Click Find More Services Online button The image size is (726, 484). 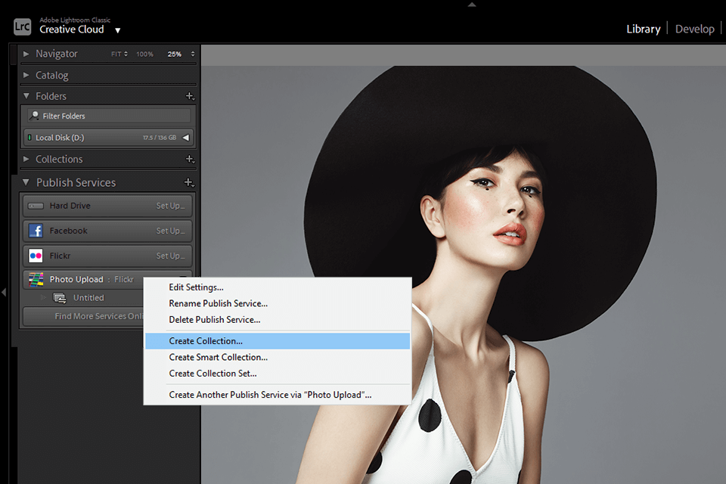click(x=83, y=316)
